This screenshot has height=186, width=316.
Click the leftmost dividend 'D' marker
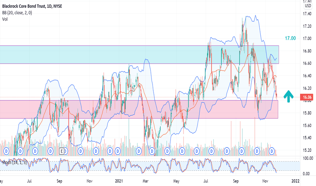click(6, 151)
